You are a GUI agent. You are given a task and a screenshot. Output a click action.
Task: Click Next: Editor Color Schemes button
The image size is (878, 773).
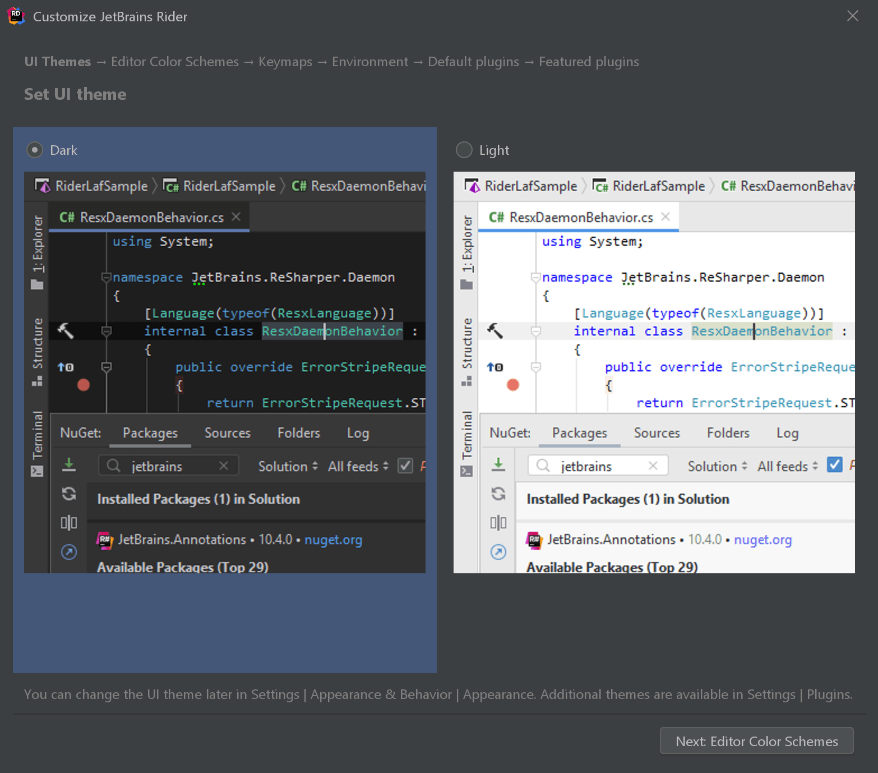[756, 741]
